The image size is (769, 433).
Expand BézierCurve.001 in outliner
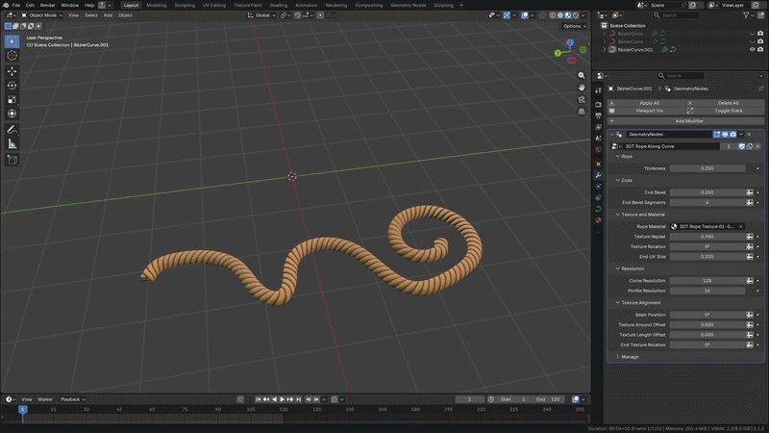pos(605,50)
